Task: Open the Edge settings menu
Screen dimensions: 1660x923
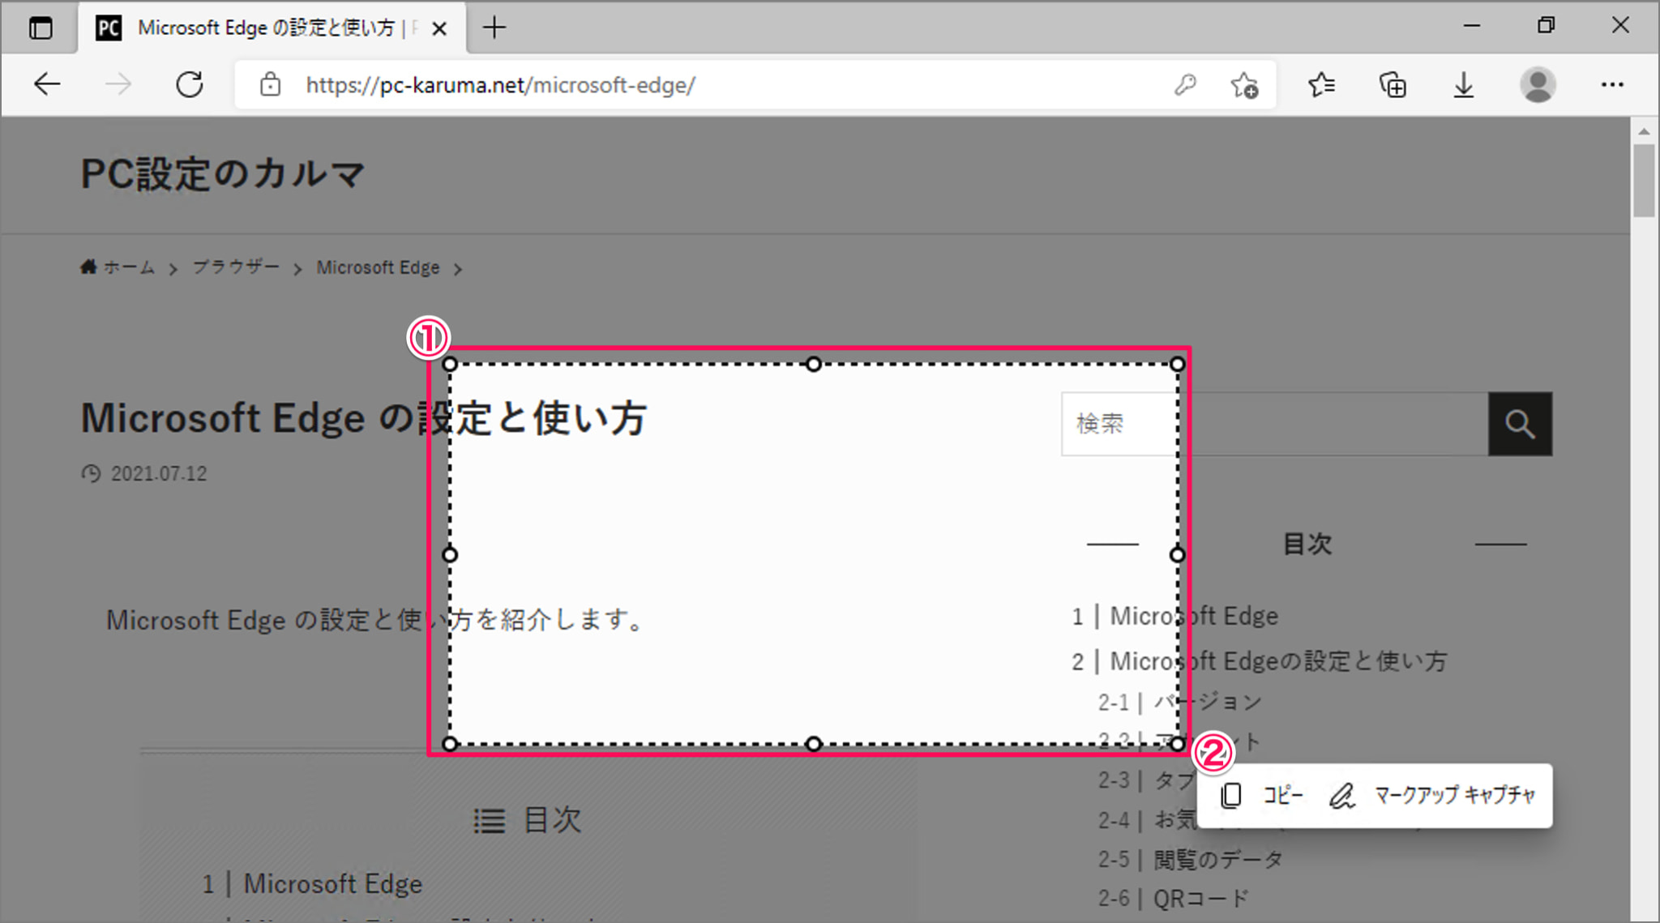Action: 1612,83
